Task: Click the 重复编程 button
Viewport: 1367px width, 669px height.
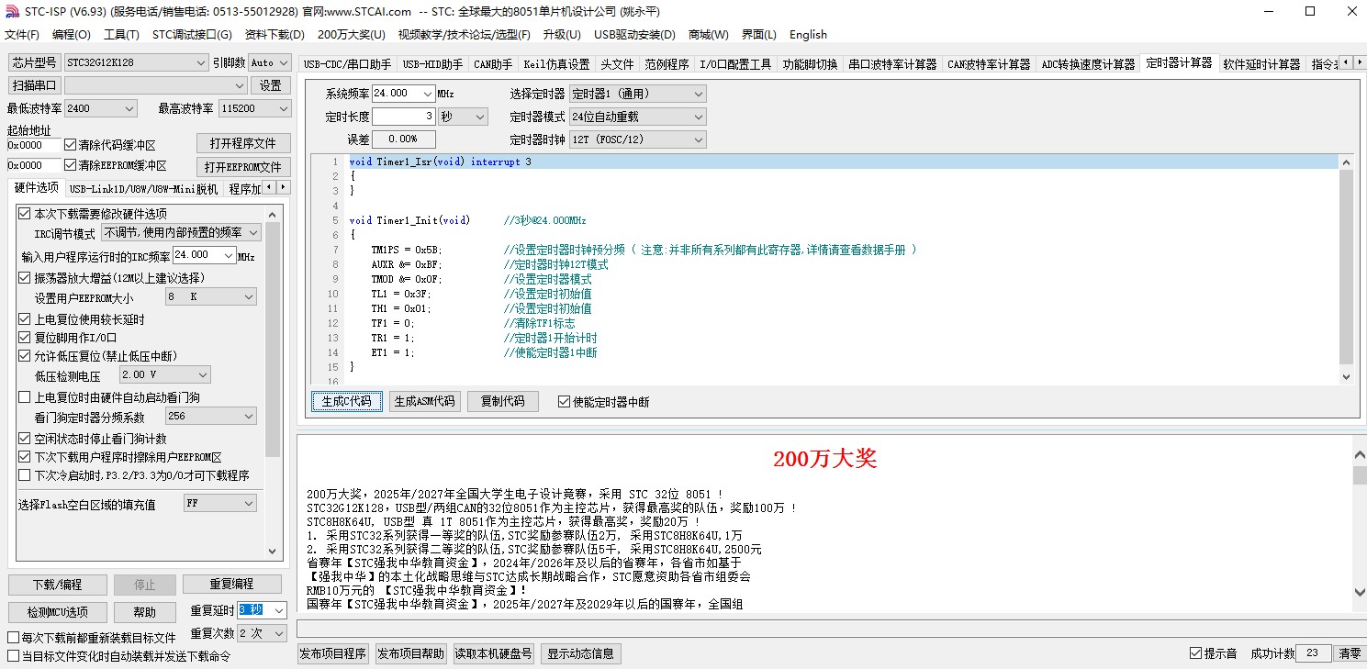Action: coord(231,585)
